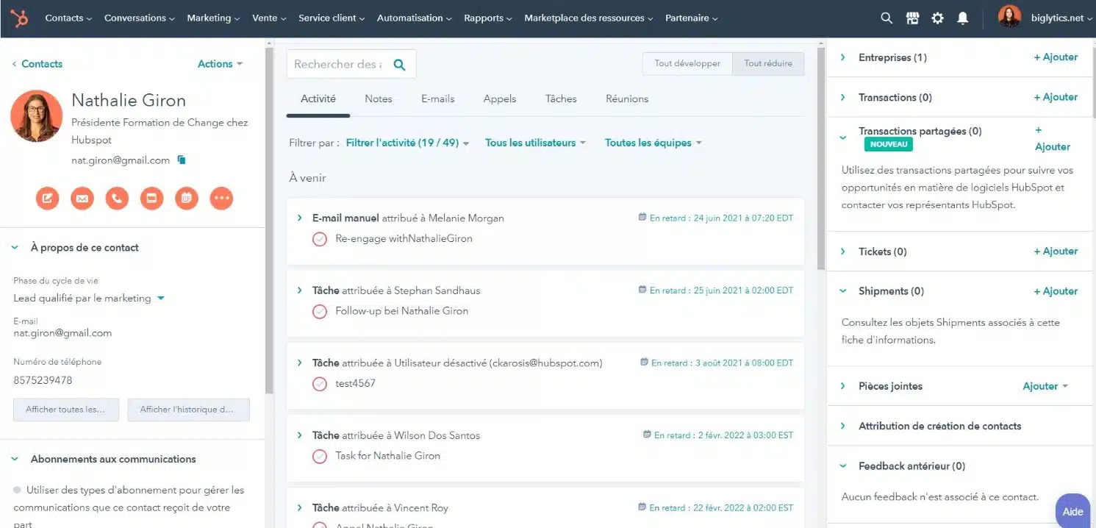1096x528 pixels.
Task: Click the orange create task icon
Action: 187,198
